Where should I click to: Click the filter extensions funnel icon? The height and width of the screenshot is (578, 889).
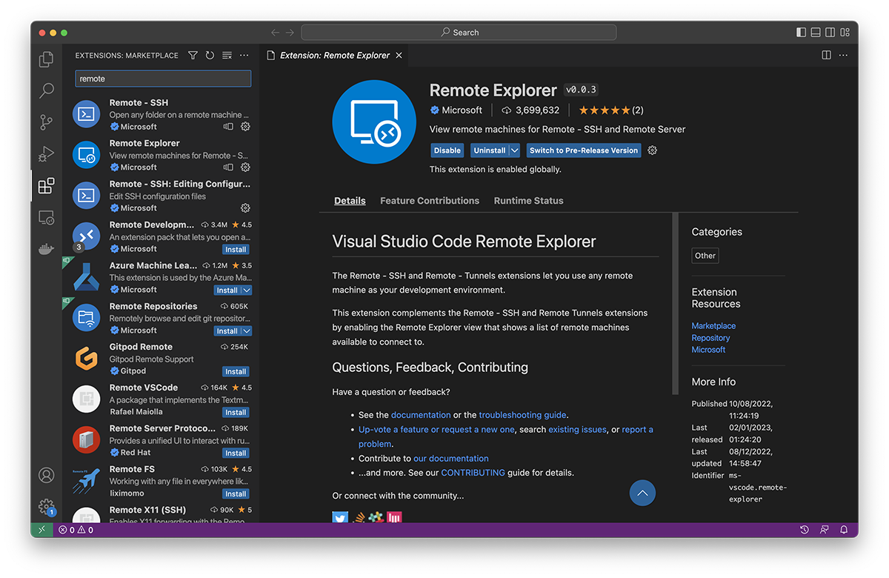[193, 56]
